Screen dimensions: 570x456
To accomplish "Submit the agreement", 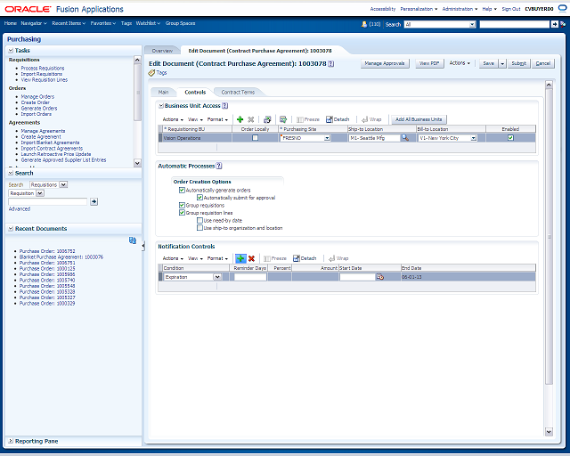I will 518,63.
